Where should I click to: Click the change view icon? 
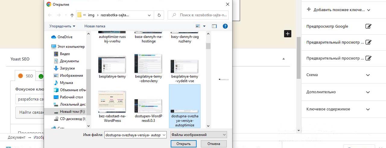tap(198, 26)
